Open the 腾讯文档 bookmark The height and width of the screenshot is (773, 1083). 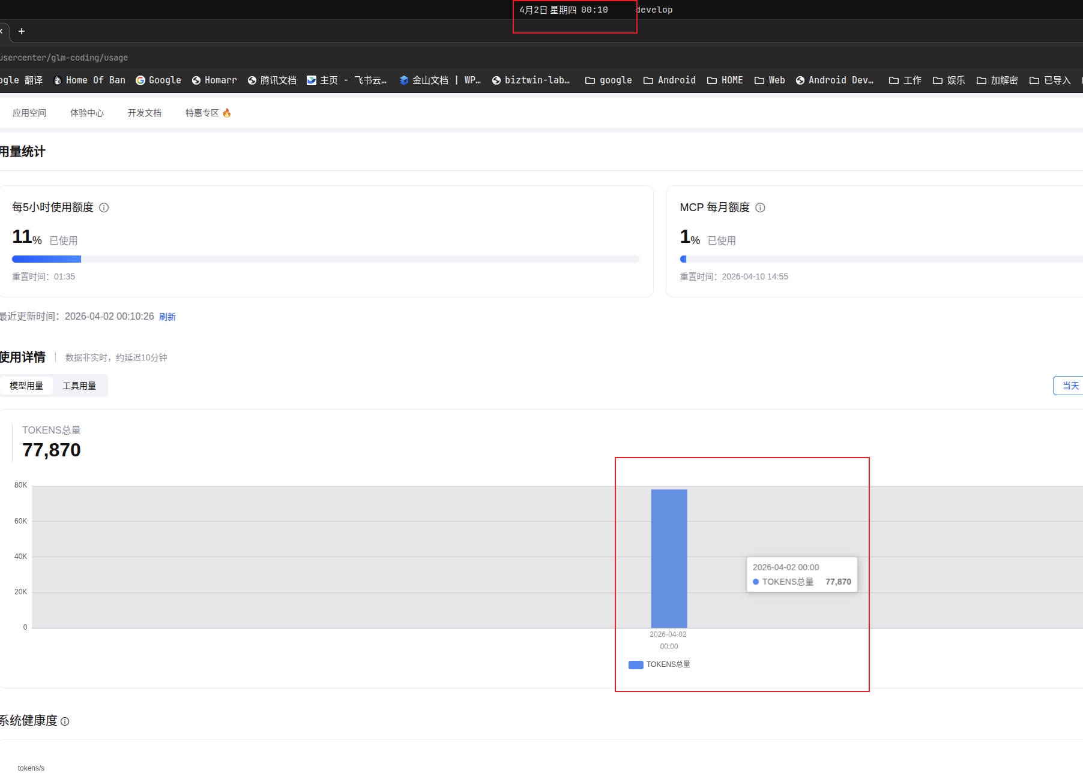click(x=272, y=80)
